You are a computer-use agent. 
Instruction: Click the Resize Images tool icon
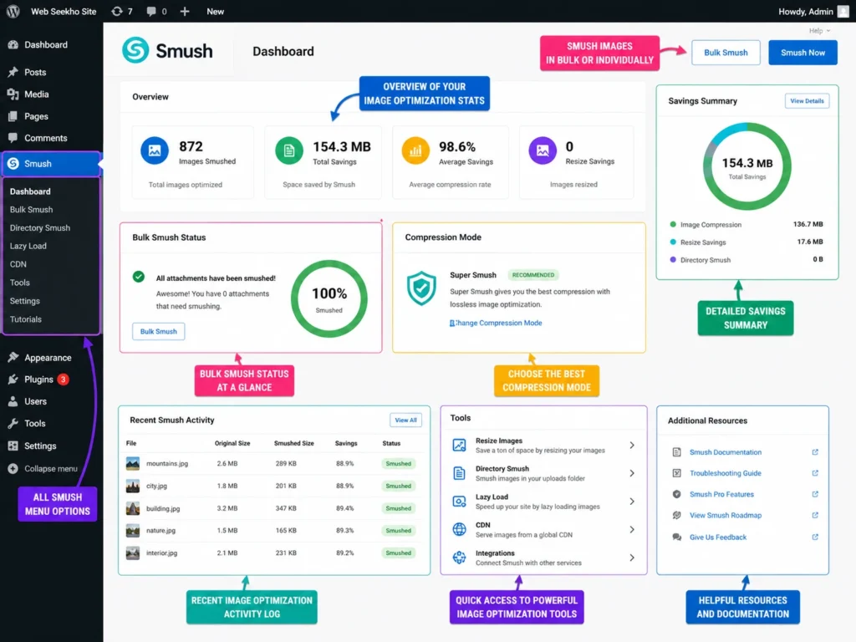[459, 445]
